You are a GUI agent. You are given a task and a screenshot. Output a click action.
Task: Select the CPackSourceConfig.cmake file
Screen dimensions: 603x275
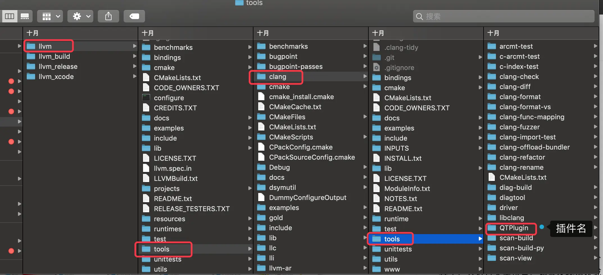(312, 157)
